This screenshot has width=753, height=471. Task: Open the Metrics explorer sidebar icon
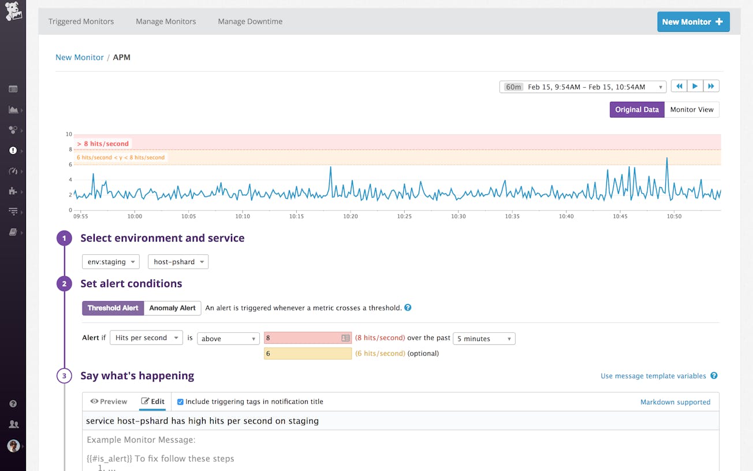[13, 109]
